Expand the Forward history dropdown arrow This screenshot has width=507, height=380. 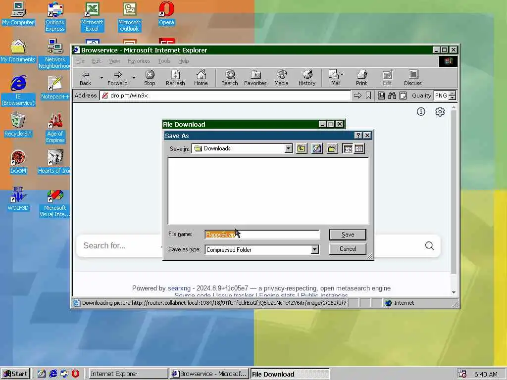pos(134,78)
